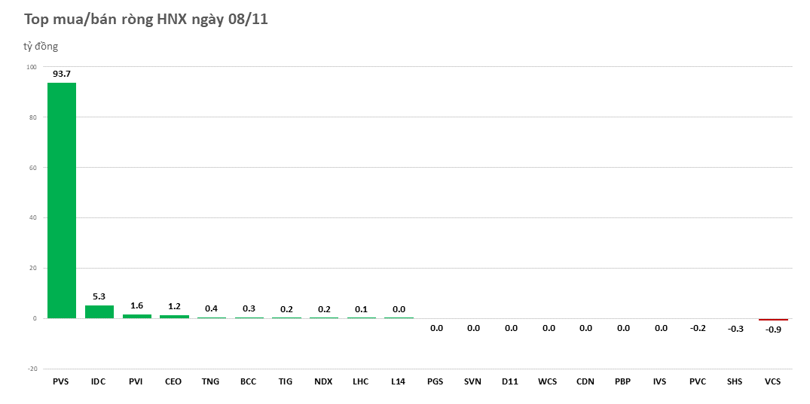Select the 'tỷ đồng' unit label

point(41,47)
